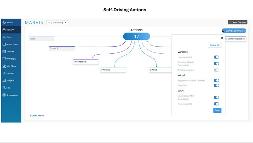Click the Save button

pyautogui.click(x=217, y=110)
